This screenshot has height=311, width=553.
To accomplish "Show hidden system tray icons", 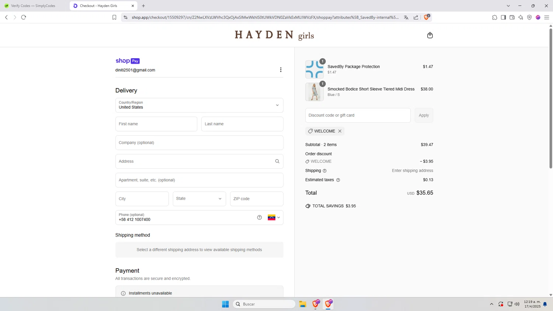I will tap(491, 304).
